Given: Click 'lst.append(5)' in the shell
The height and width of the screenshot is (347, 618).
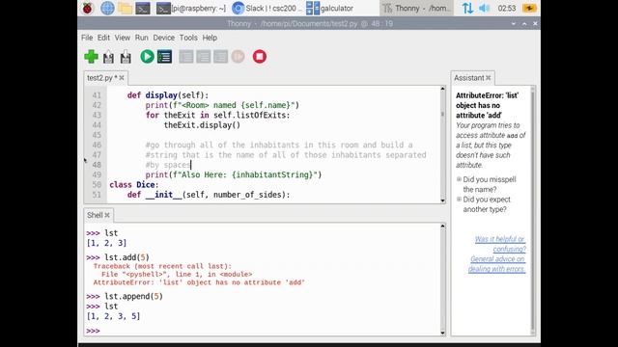Looking at the screenshot, I should [133, 296].
